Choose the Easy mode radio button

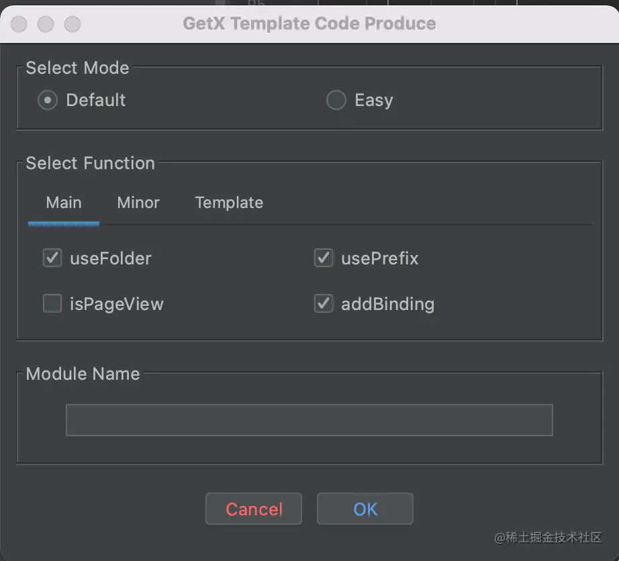click(x=336, y=101)
